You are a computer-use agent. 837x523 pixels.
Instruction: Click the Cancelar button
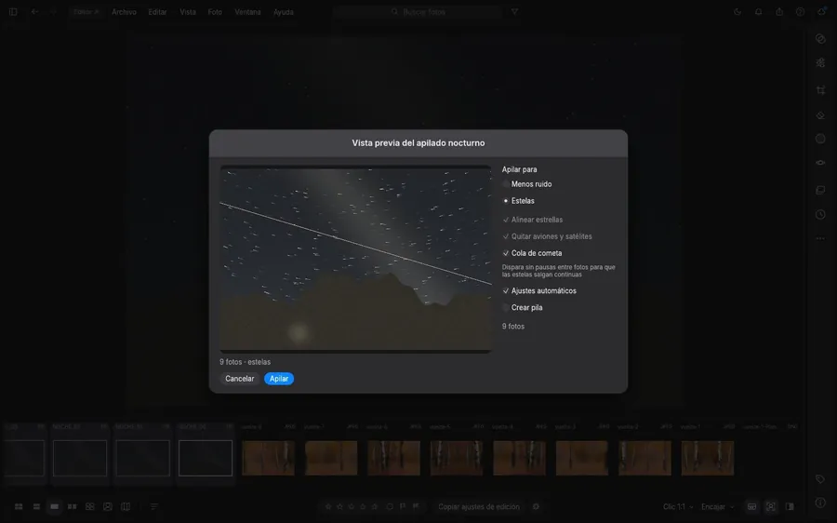tap(240, 379)
